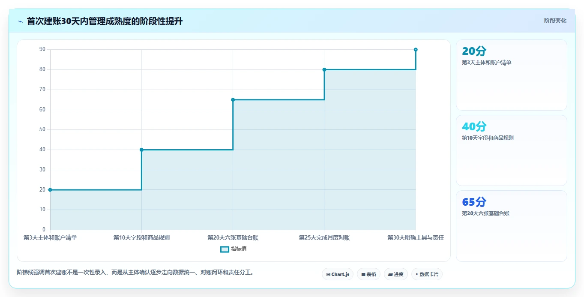584x297 pixels.
Task: Click y-axis tick label 0
Action: (x=44, y=230)
